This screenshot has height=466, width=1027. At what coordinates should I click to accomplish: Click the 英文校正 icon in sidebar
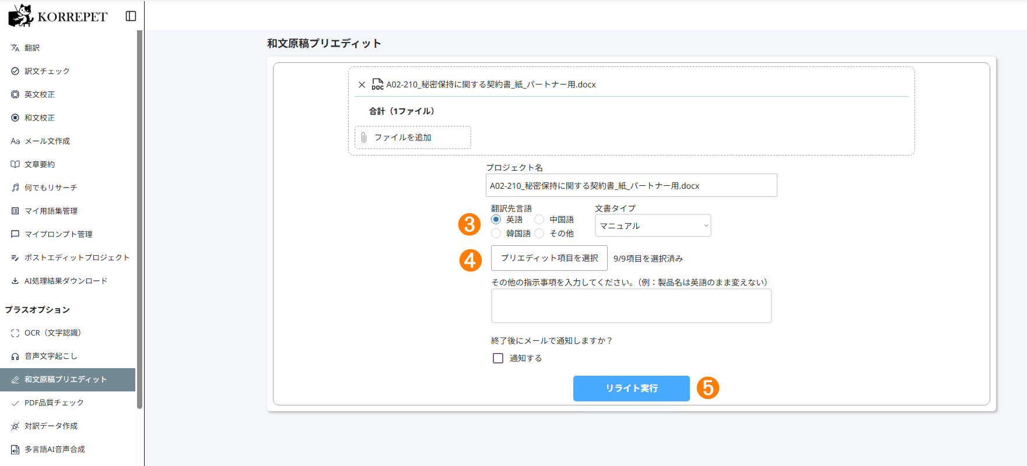point(15,94)
